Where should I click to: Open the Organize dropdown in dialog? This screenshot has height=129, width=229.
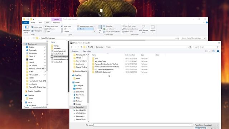click(75, 51)
